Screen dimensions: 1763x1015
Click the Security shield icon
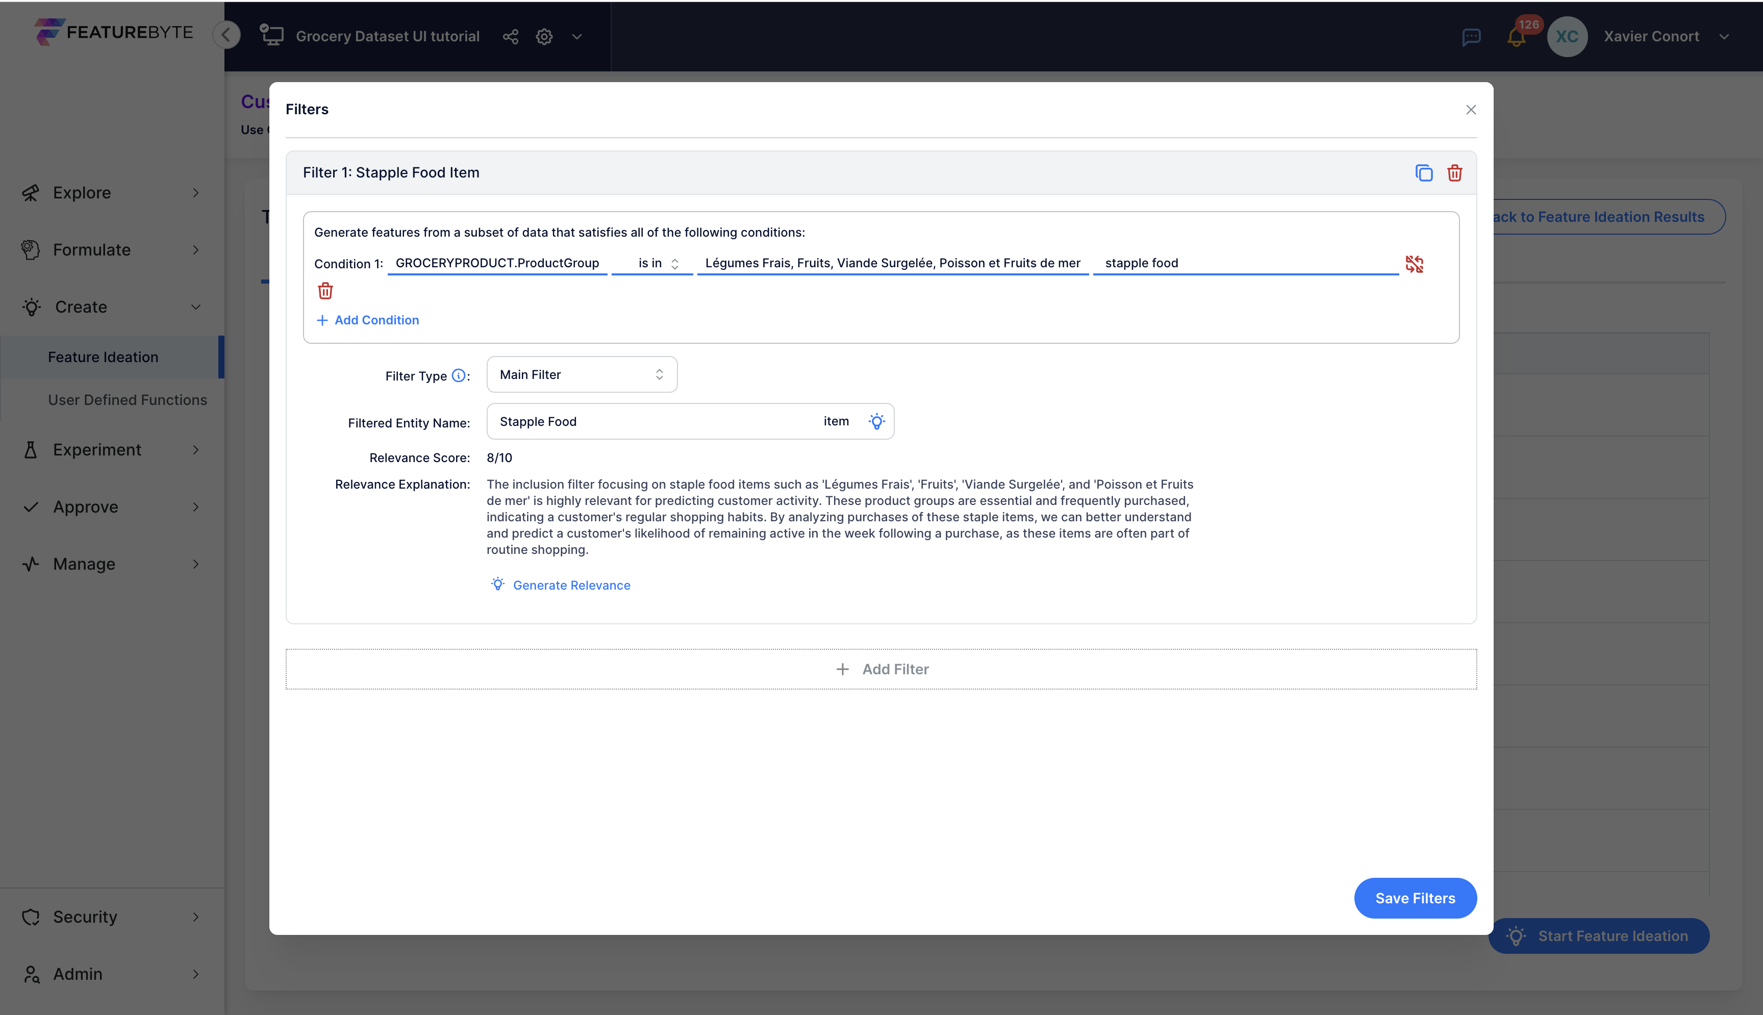click(31, 917)
